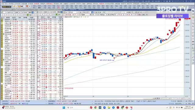Click first icon in chart window toolbar
This screenshot has height=110, width=195.
64,12
